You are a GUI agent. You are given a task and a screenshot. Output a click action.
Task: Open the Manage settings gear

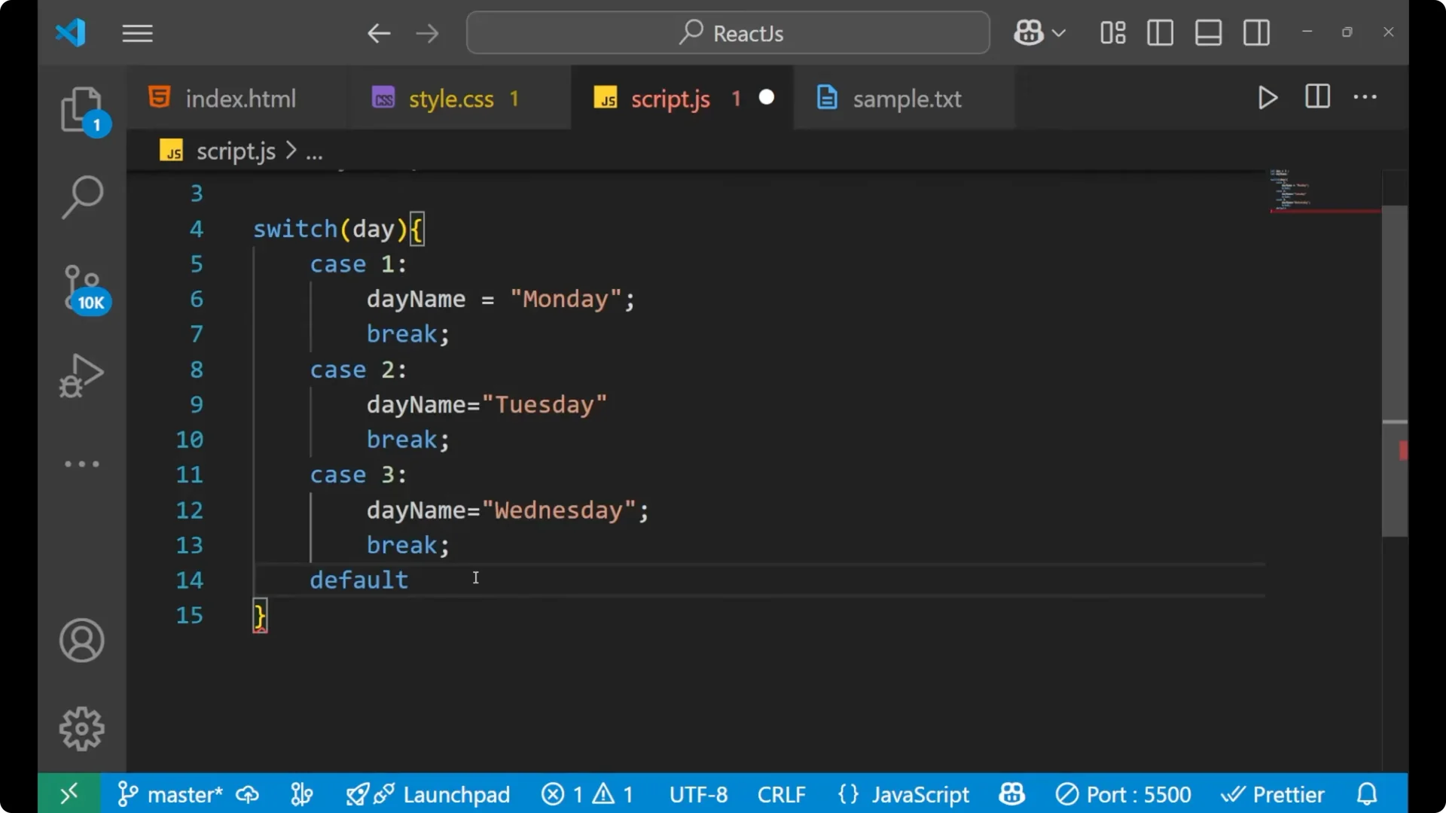81,728
